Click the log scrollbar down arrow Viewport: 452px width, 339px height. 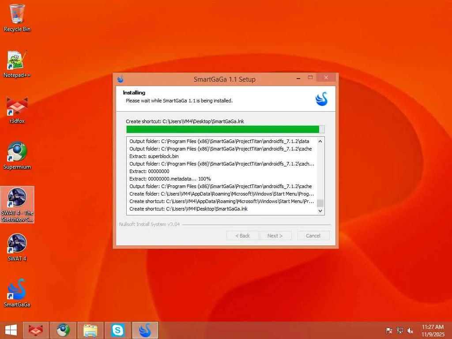320,211
